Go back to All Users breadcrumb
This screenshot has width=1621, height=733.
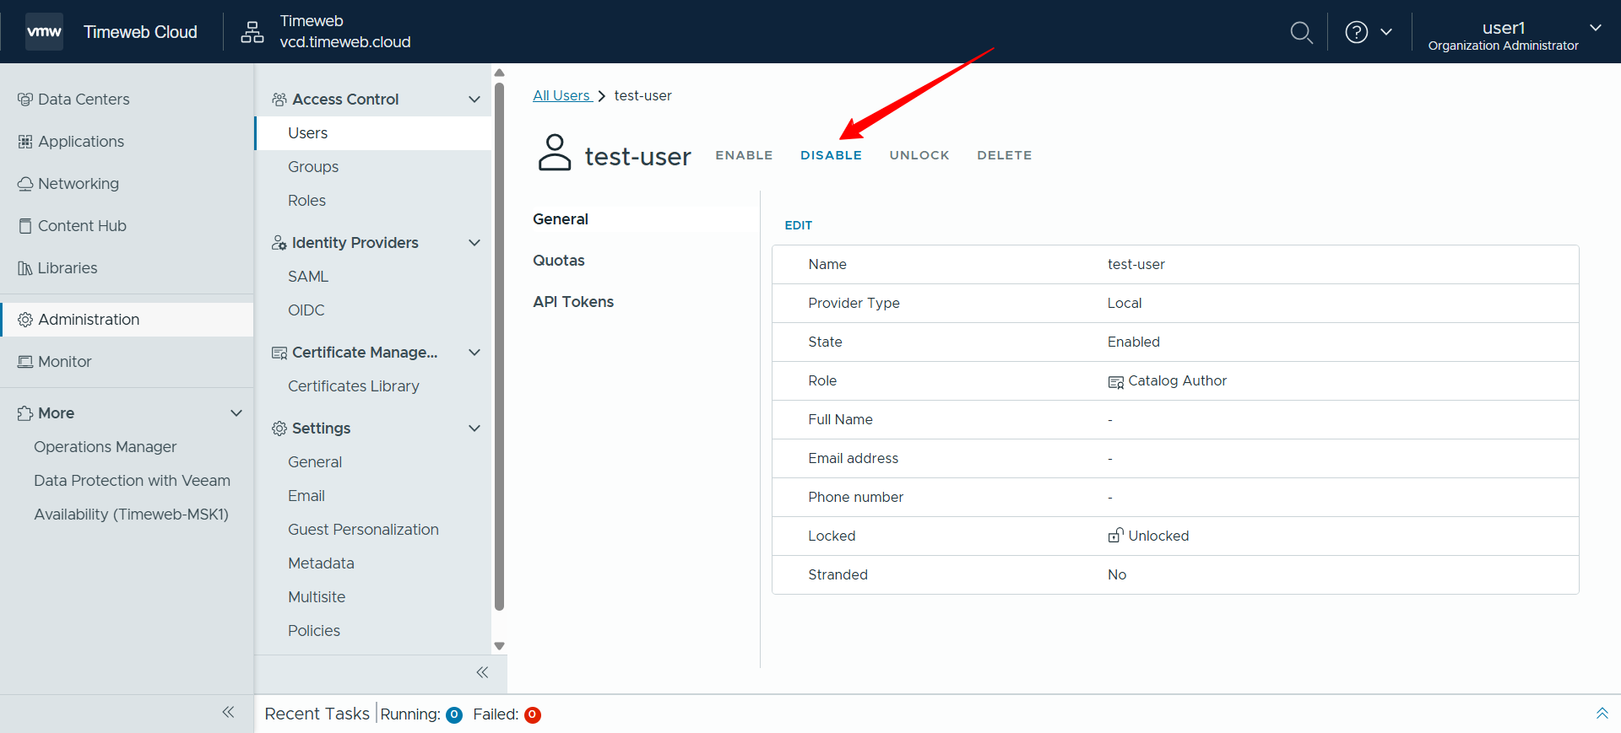coord(561,96)
